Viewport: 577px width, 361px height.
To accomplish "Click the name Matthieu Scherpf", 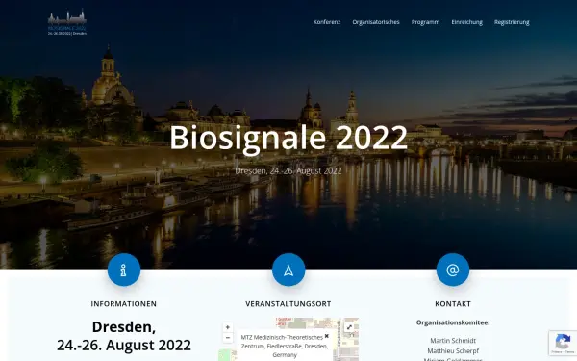I will coord(453,351).
